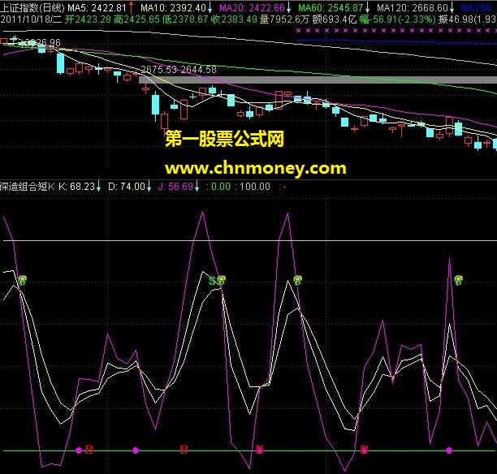Click the low price 低2378.67
Image resolution: width=497 pixels, height=474 pixels.
(x=185, y=19)
